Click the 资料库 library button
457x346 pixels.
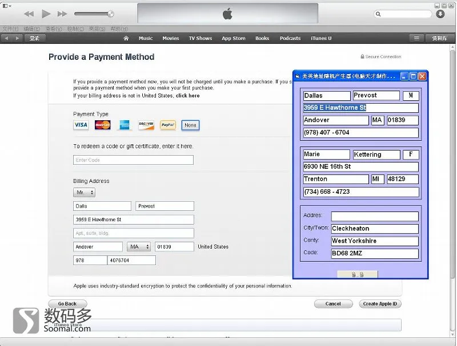coord(439,38)
